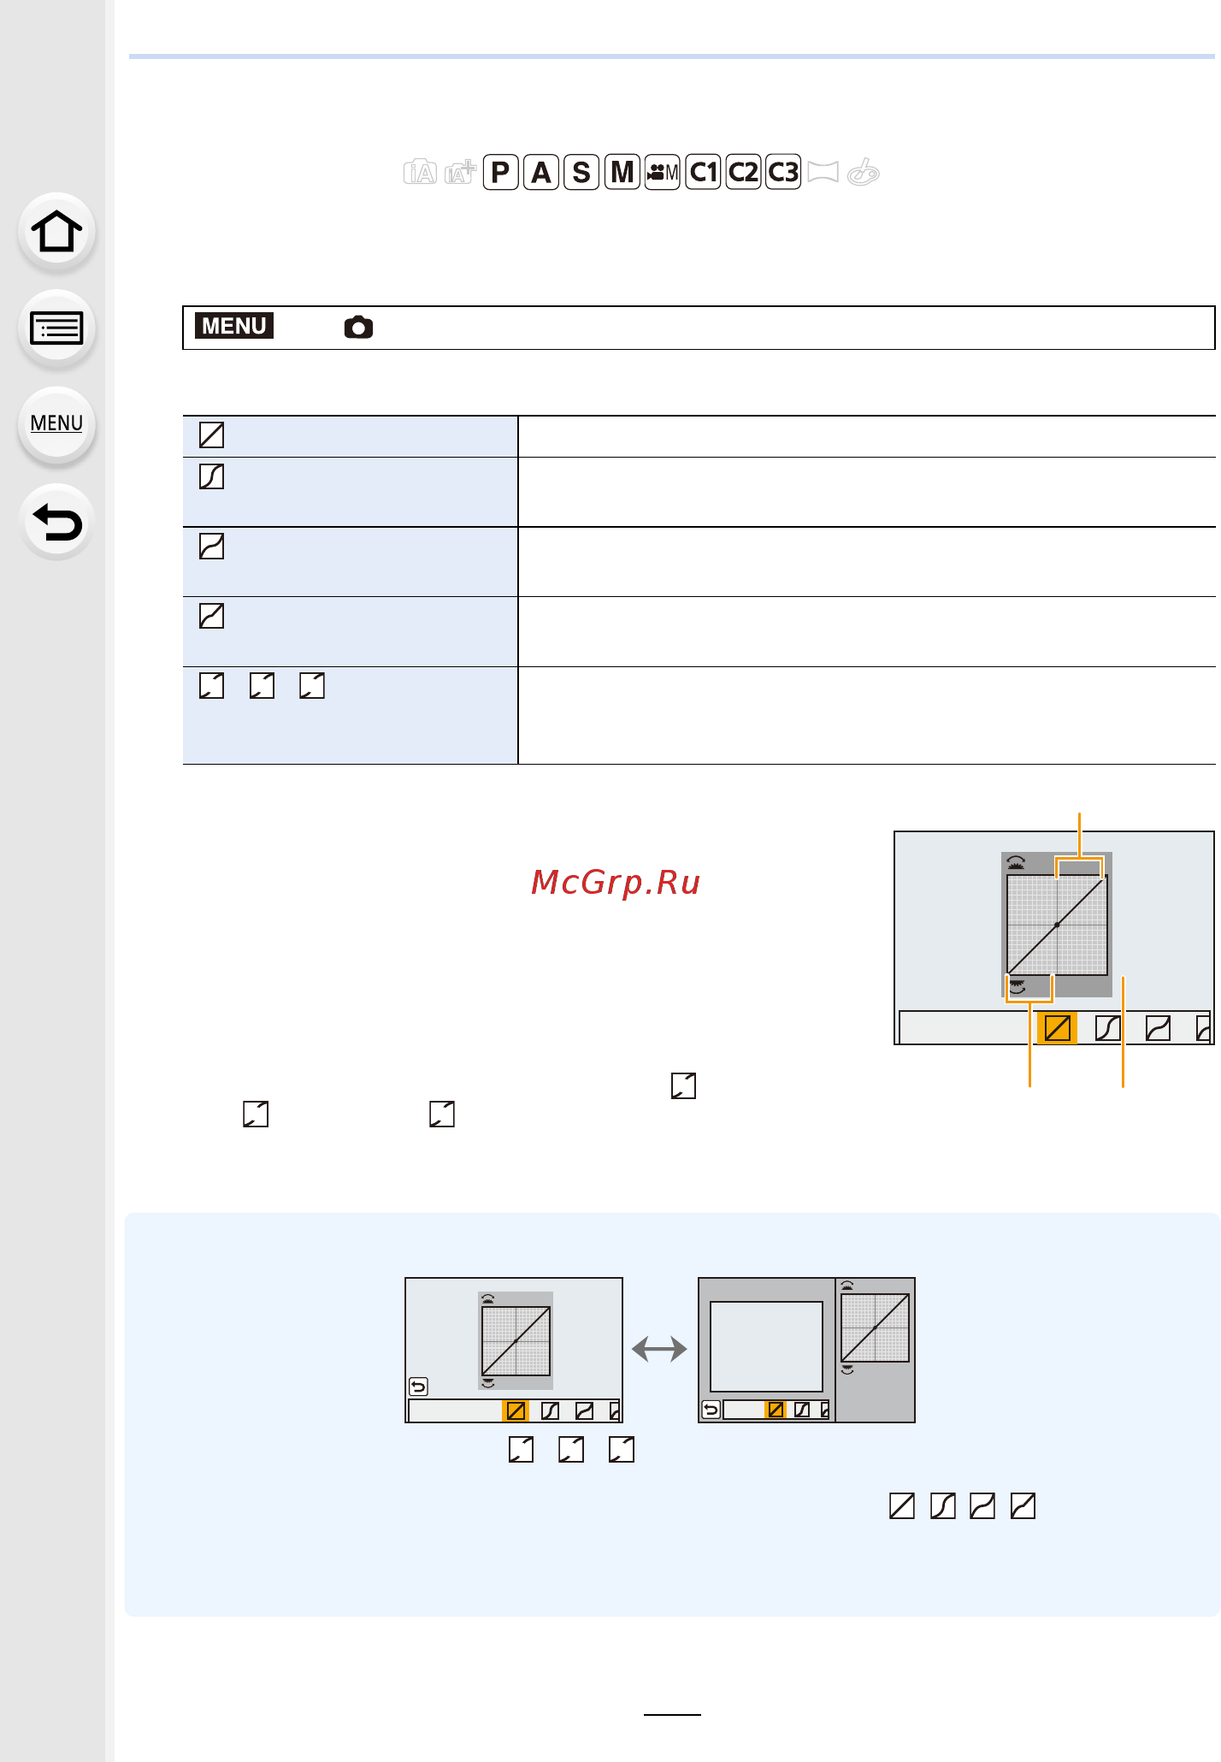Select the inverse S-curve preset in large preview
The width and height of the screenshot is (1221, 1762).
(1159, 1028)
